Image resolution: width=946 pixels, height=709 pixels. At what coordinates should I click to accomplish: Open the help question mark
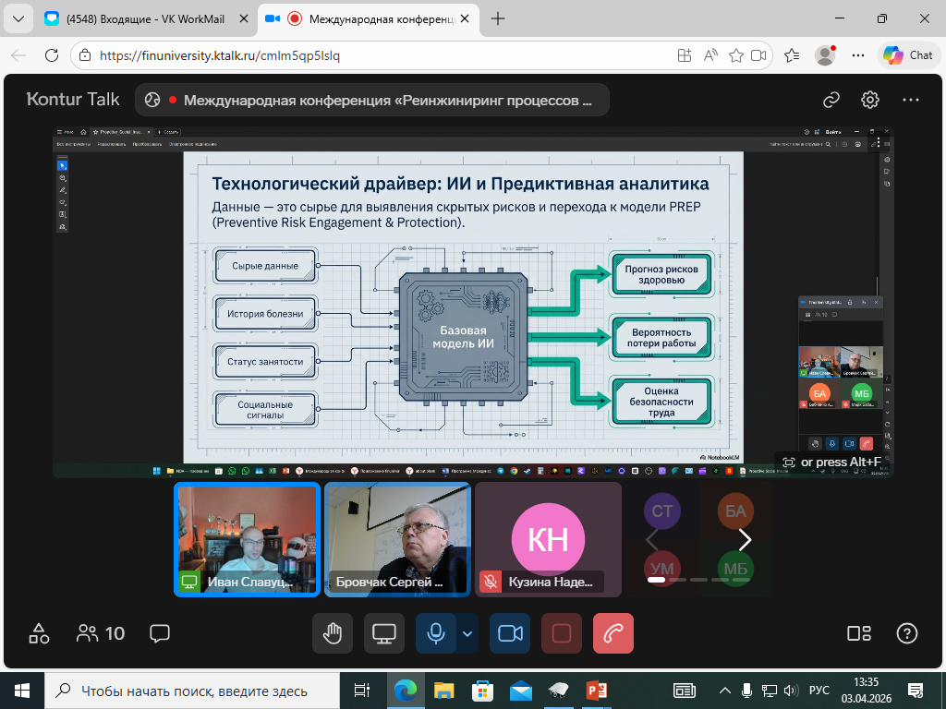pyautogui.click(x=907, y=633)
